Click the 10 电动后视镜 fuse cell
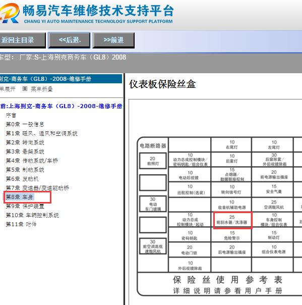Screen dimensions: 302x305 [x=190, y=175]
